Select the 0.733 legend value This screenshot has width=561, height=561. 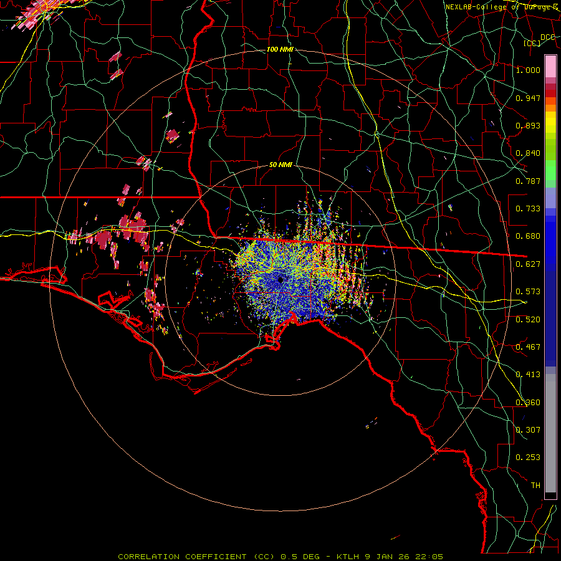(x=528, y=209)
